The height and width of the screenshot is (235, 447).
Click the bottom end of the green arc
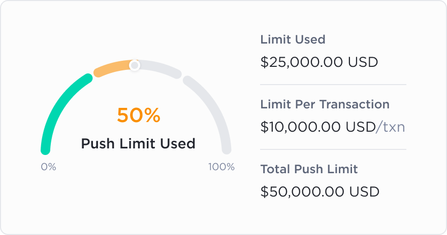(45, 150)
